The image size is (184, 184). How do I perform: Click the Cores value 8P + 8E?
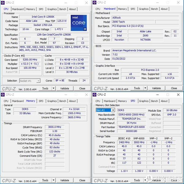tap(60, 81)
